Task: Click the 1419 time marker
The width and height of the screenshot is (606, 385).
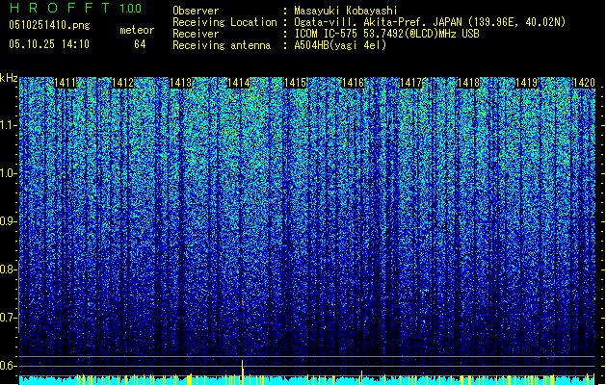Action: pos(526,83)
